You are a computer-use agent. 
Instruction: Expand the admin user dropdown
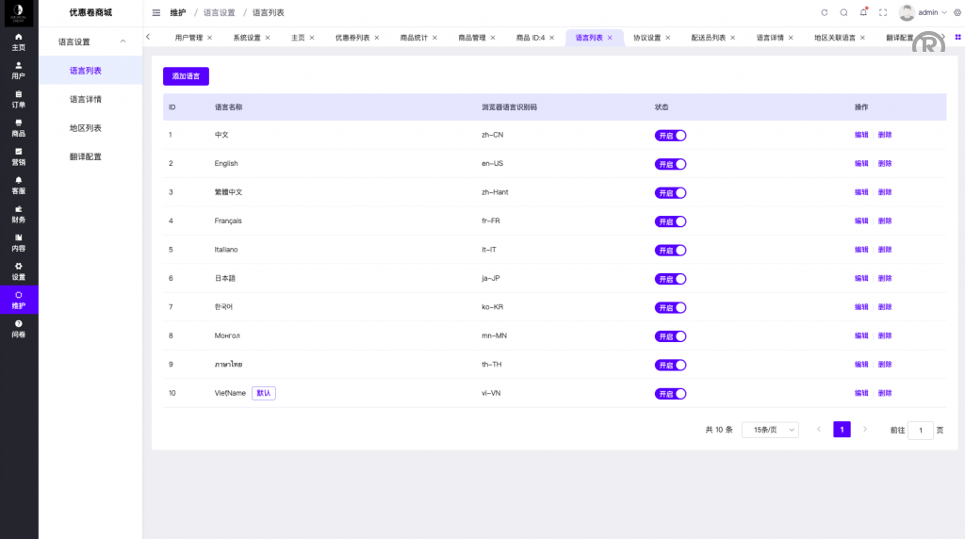pos(923,12)
